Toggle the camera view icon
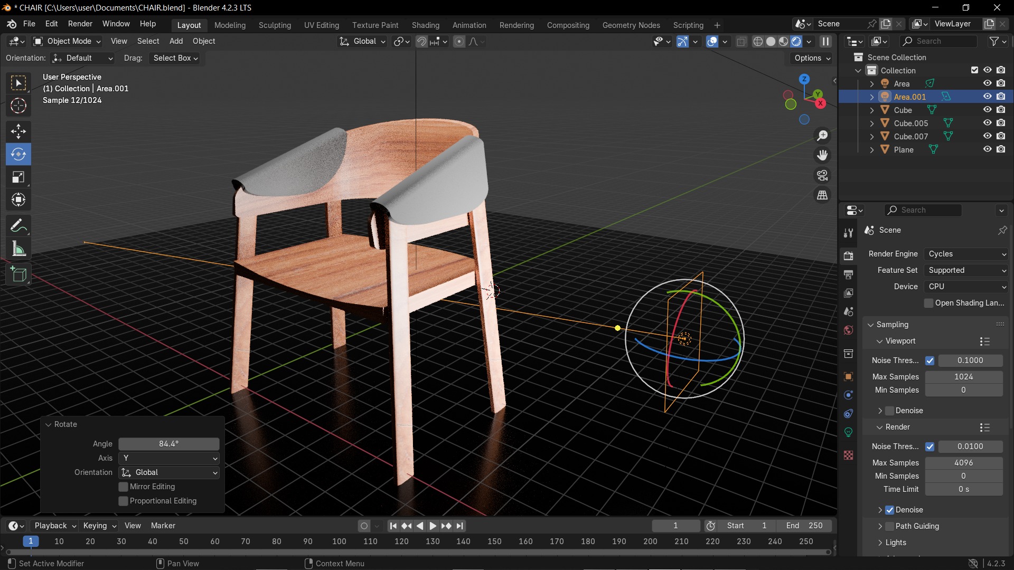1014x570 pixels. click(x=822, y=175)
